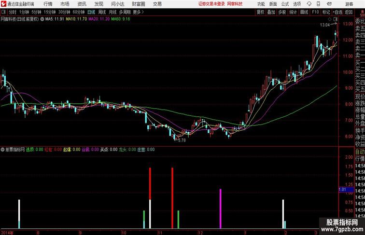Click the MA20: 11.20 indicator label
Image resolution: width=365 pixels, height=235 pixels.
tap(99, 19)
